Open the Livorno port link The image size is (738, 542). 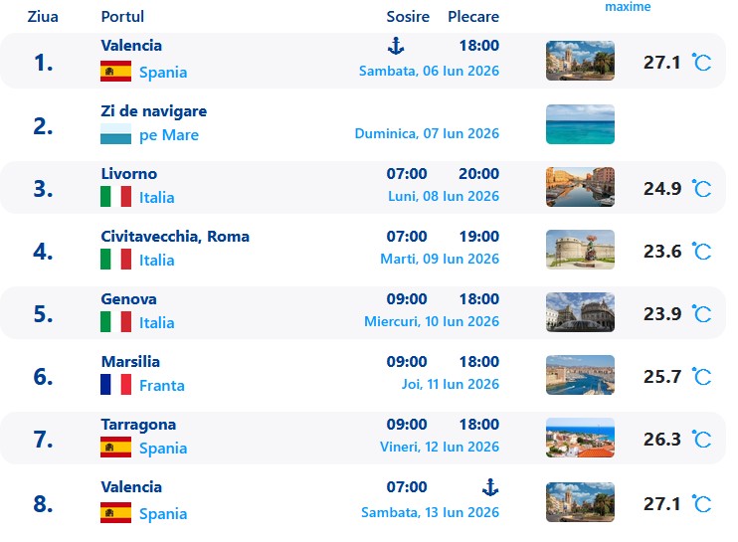(x=129, y=174)
